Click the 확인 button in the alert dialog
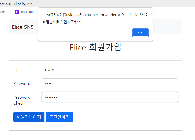The image size is (195, 140). coord(140,33)
